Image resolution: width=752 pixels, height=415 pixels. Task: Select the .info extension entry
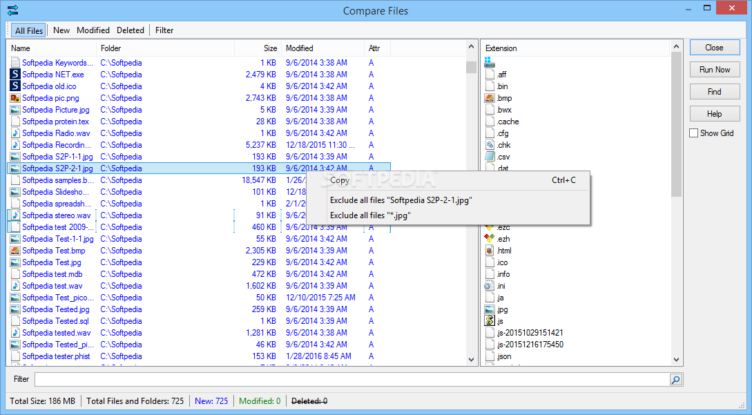503,274
